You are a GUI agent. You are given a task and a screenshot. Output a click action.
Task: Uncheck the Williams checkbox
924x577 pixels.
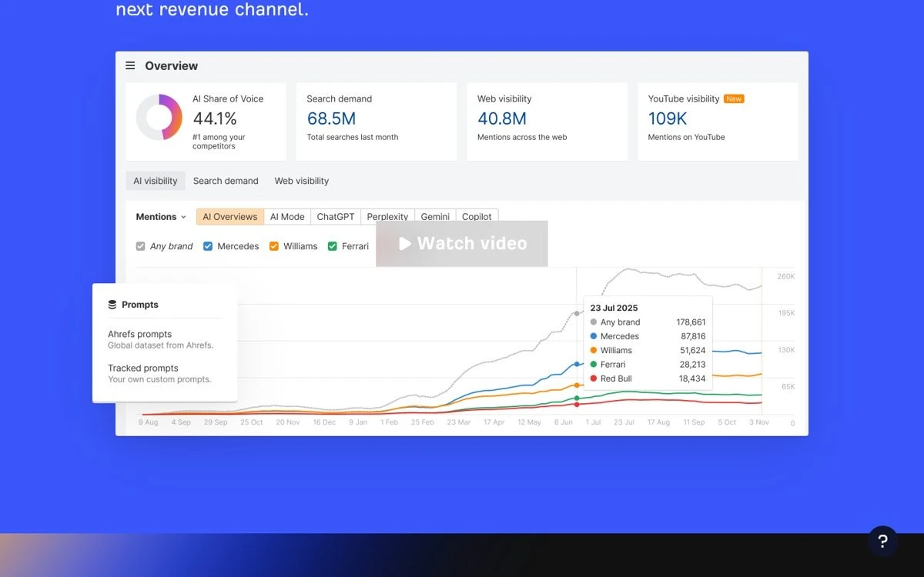click(x=274, y=246)
